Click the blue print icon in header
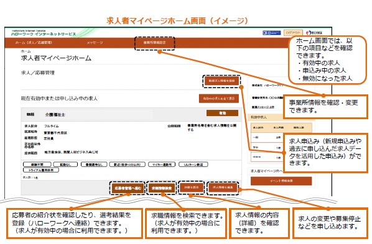 [272, 33]
